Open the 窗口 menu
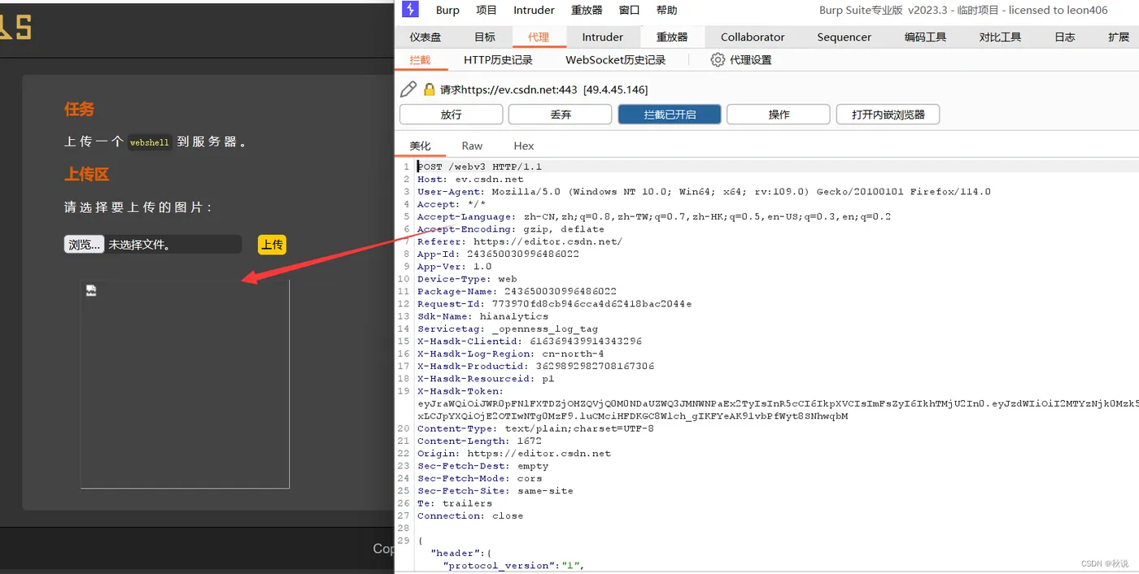This screenshot has width=1139, height=574. tap(629, 11)
